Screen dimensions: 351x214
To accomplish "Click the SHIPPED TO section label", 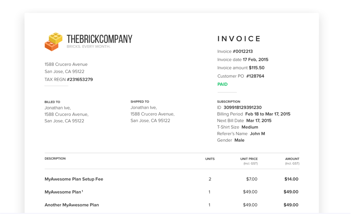I will click(x=140, y=102).
